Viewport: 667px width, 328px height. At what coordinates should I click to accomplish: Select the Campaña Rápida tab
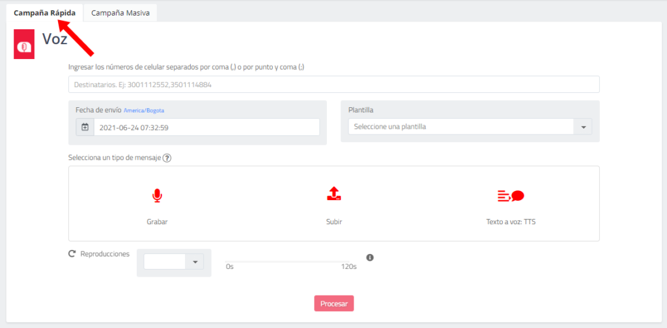(44, 13)
